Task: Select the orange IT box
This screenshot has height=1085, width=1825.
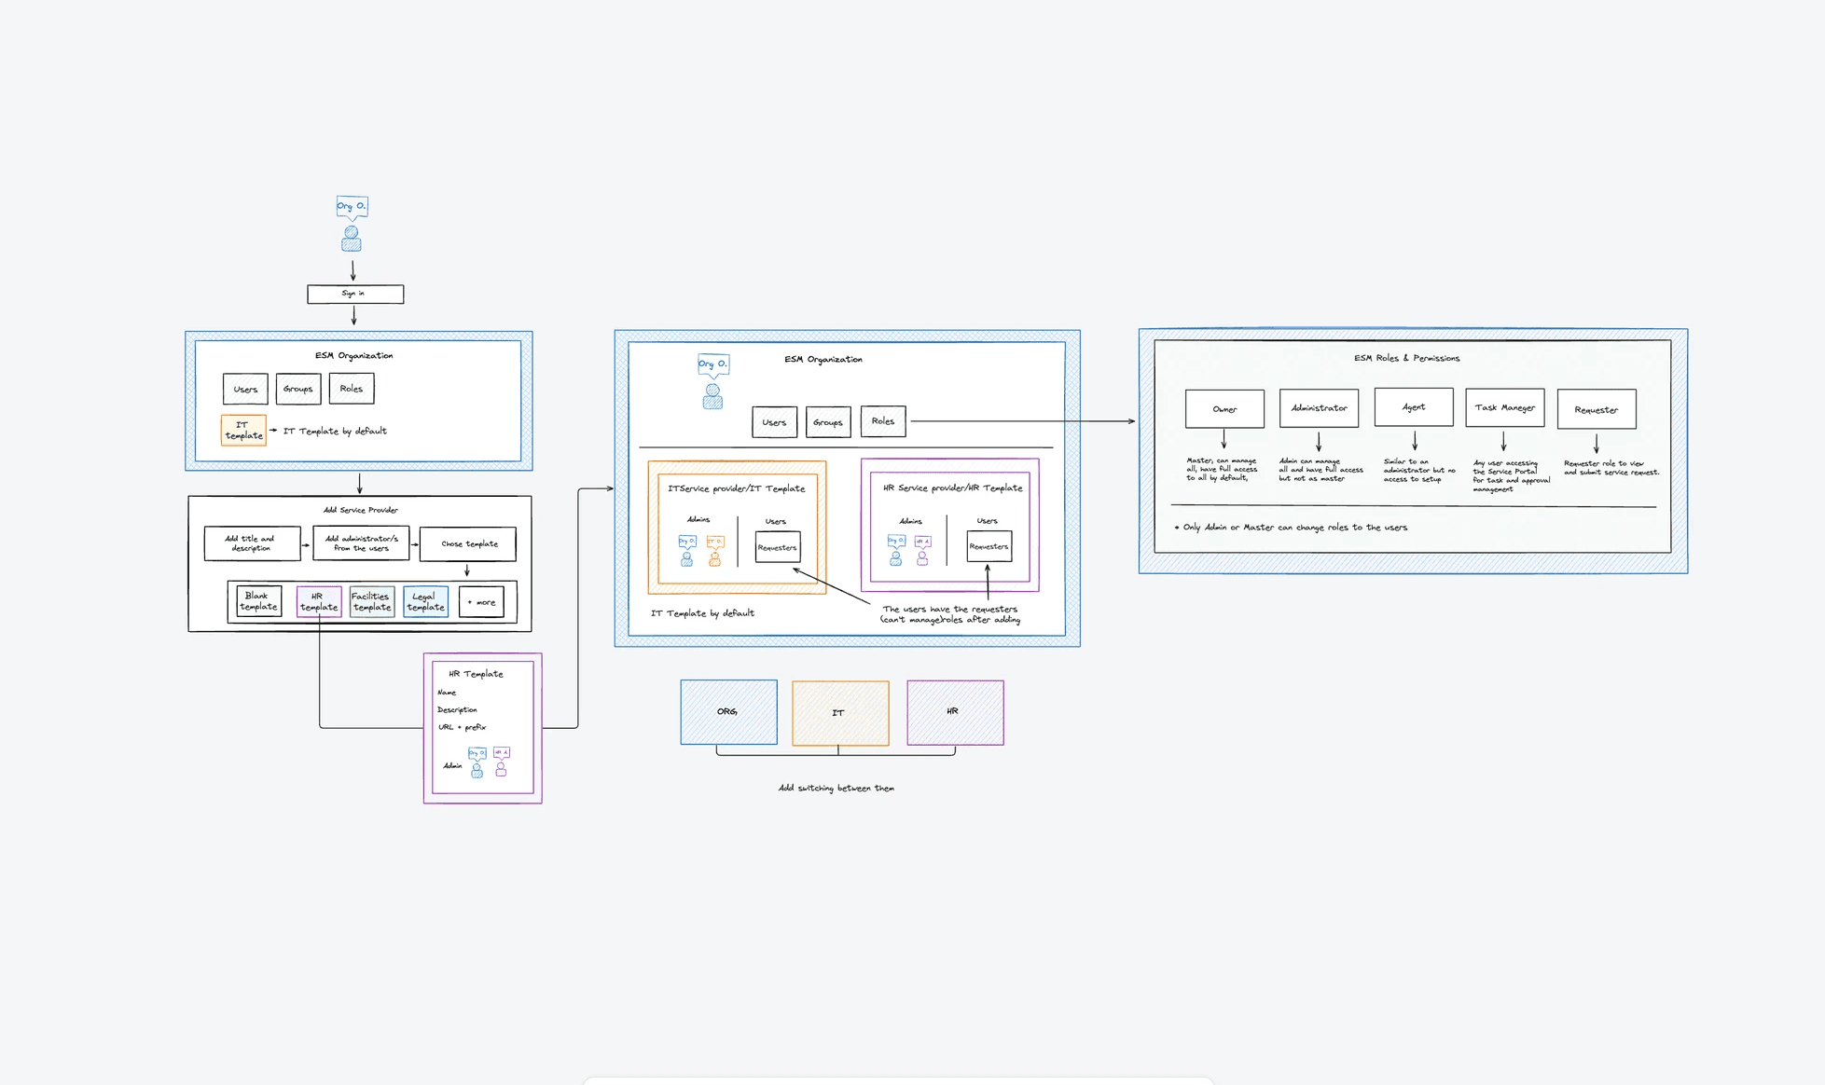Action: (840, 713)
